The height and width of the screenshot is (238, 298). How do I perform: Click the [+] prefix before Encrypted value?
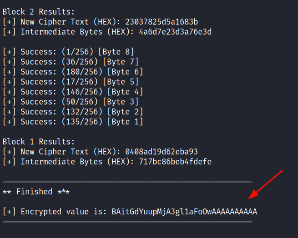(9, 212)
